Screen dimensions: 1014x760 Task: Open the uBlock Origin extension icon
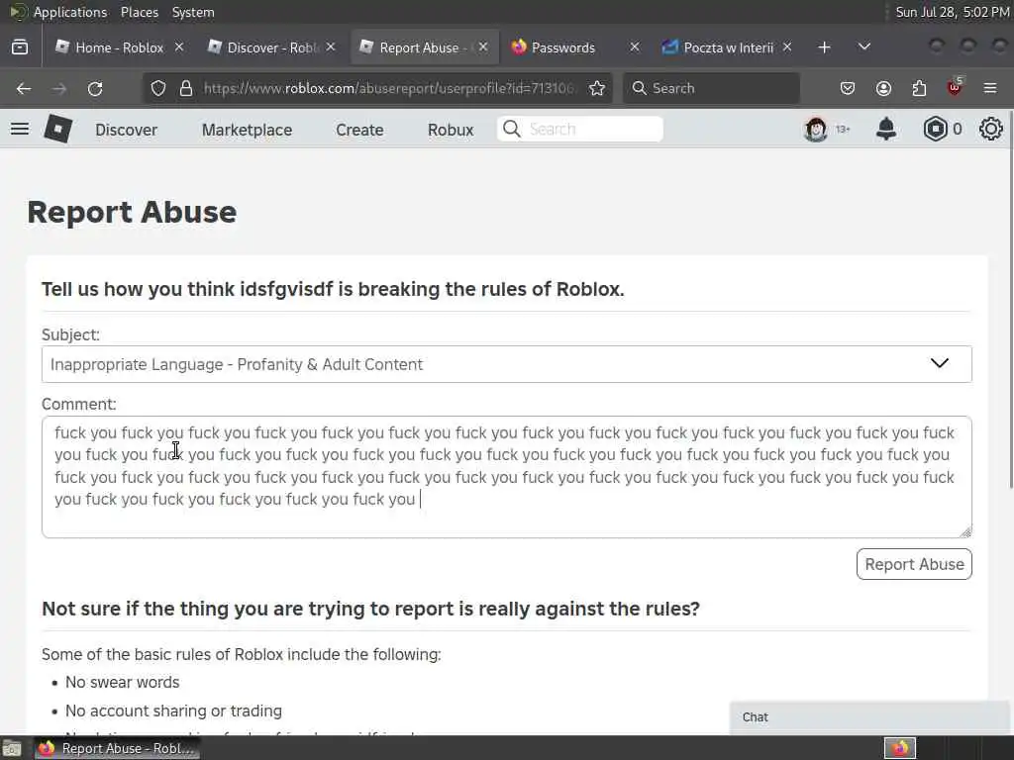tap(955, 87)
